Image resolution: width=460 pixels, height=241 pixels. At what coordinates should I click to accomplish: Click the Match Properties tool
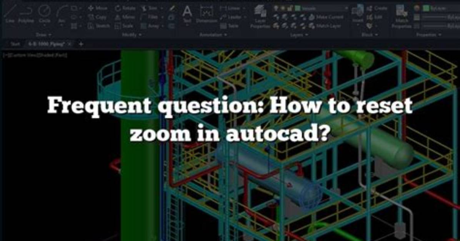coord(402,17)
